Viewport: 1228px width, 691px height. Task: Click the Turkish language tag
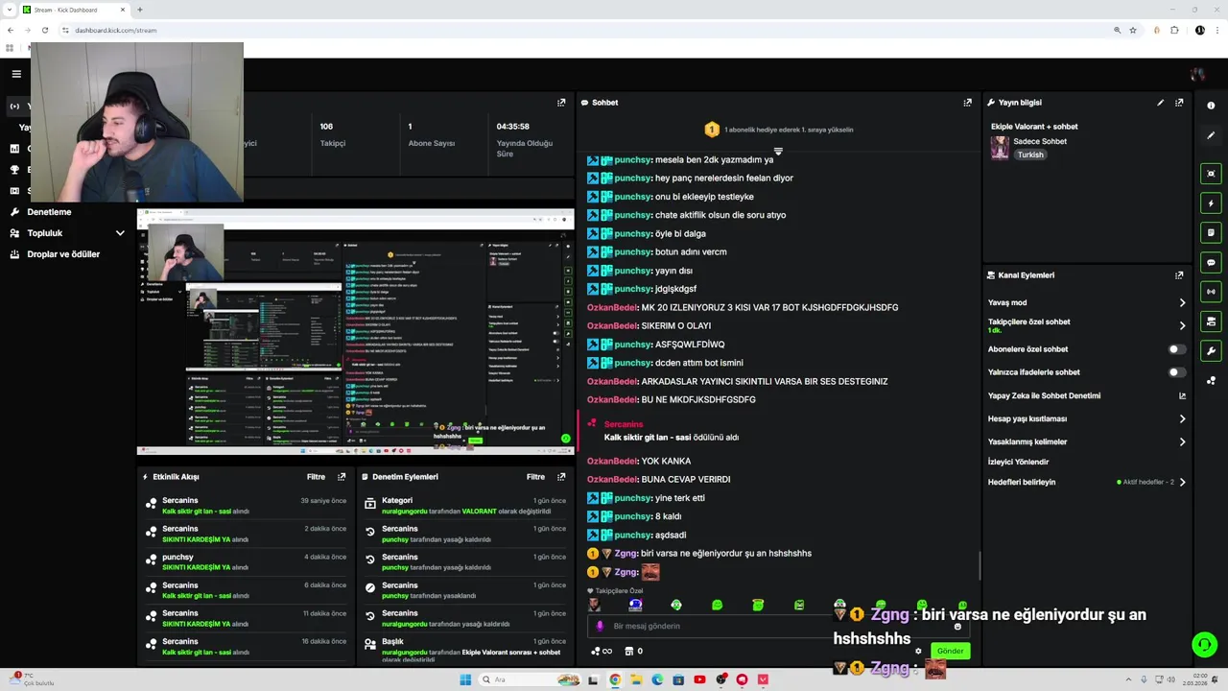tap(1030, 155)
